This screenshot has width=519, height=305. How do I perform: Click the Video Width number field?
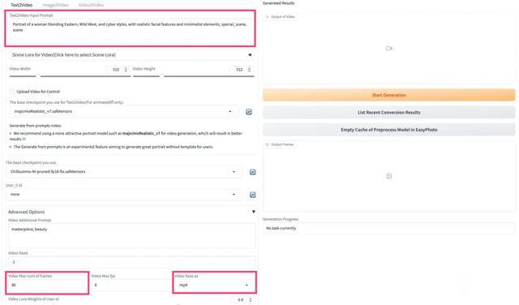[117, 70]
